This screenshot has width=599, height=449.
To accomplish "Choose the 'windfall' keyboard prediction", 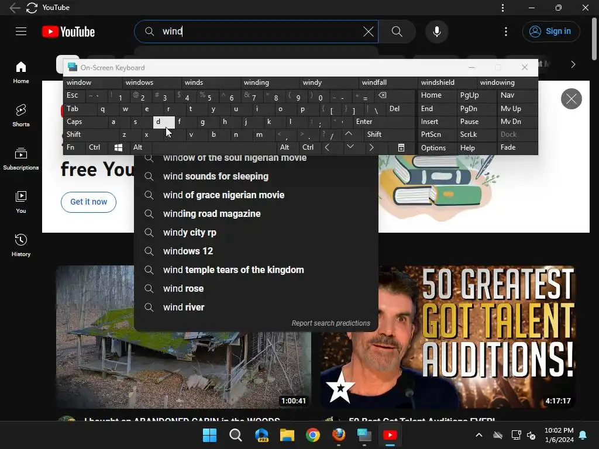I will [388, 82].
